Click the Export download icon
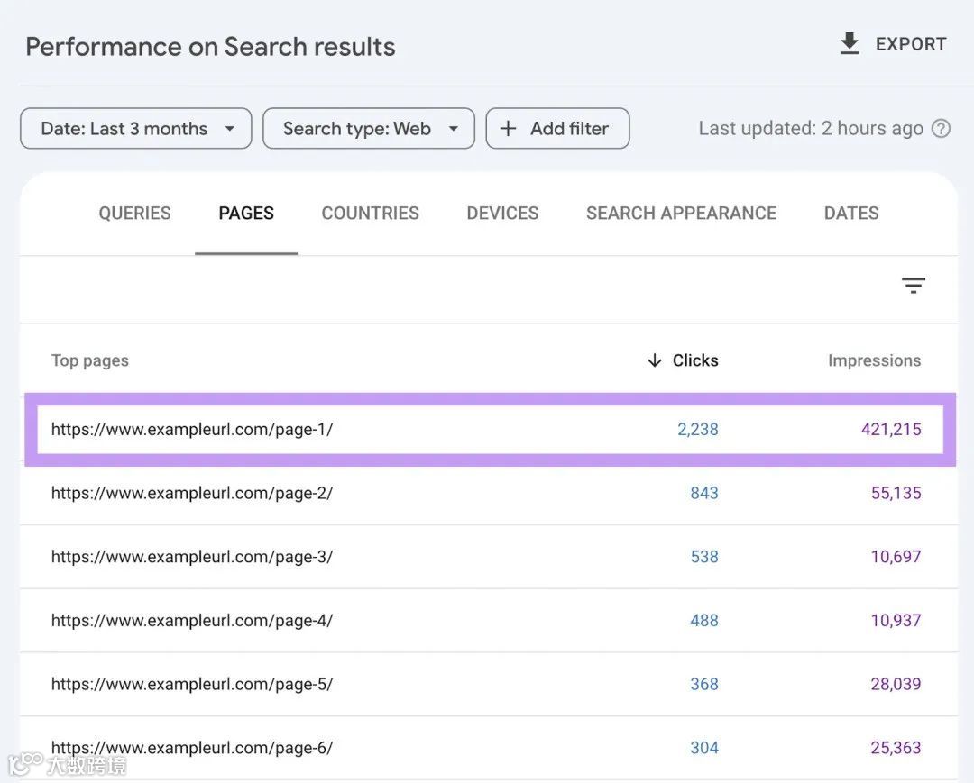This screenshot has width=974, height=783. coord(850,44)
